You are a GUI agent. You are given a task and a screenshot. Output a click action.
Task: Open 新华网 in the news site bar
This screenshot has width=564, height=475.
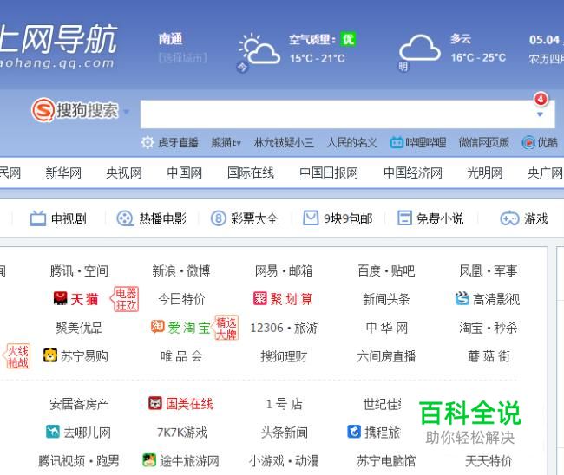point(63,172)
